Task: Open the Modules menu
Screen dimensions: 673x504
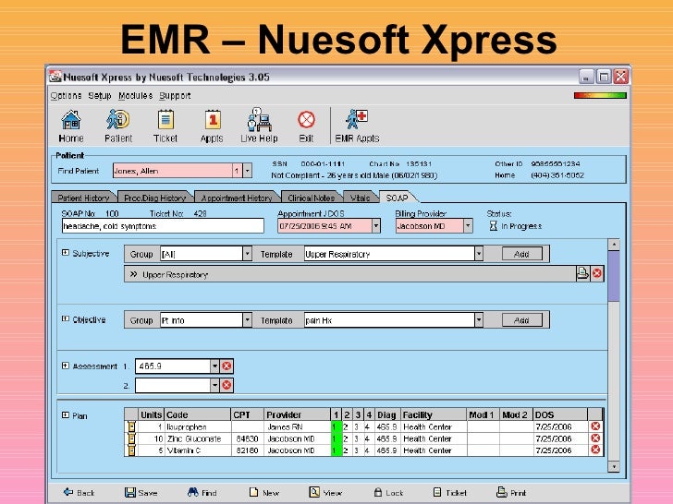Action: 135,96
